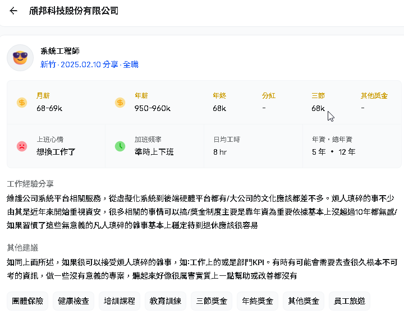Click the monthly salary value 68-69k

(49, 108)
